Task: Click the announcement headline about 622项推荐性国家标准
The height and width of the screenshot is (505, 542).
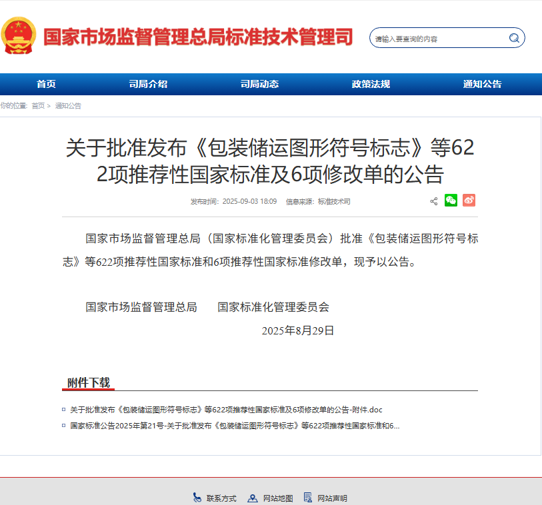Action: [x=270, y=161]
